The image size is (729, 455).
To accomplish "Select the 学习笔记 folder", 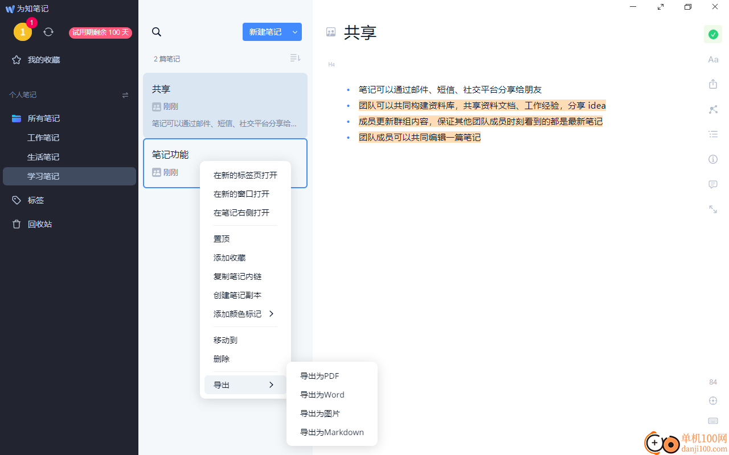I will click(x=69, y=176).
